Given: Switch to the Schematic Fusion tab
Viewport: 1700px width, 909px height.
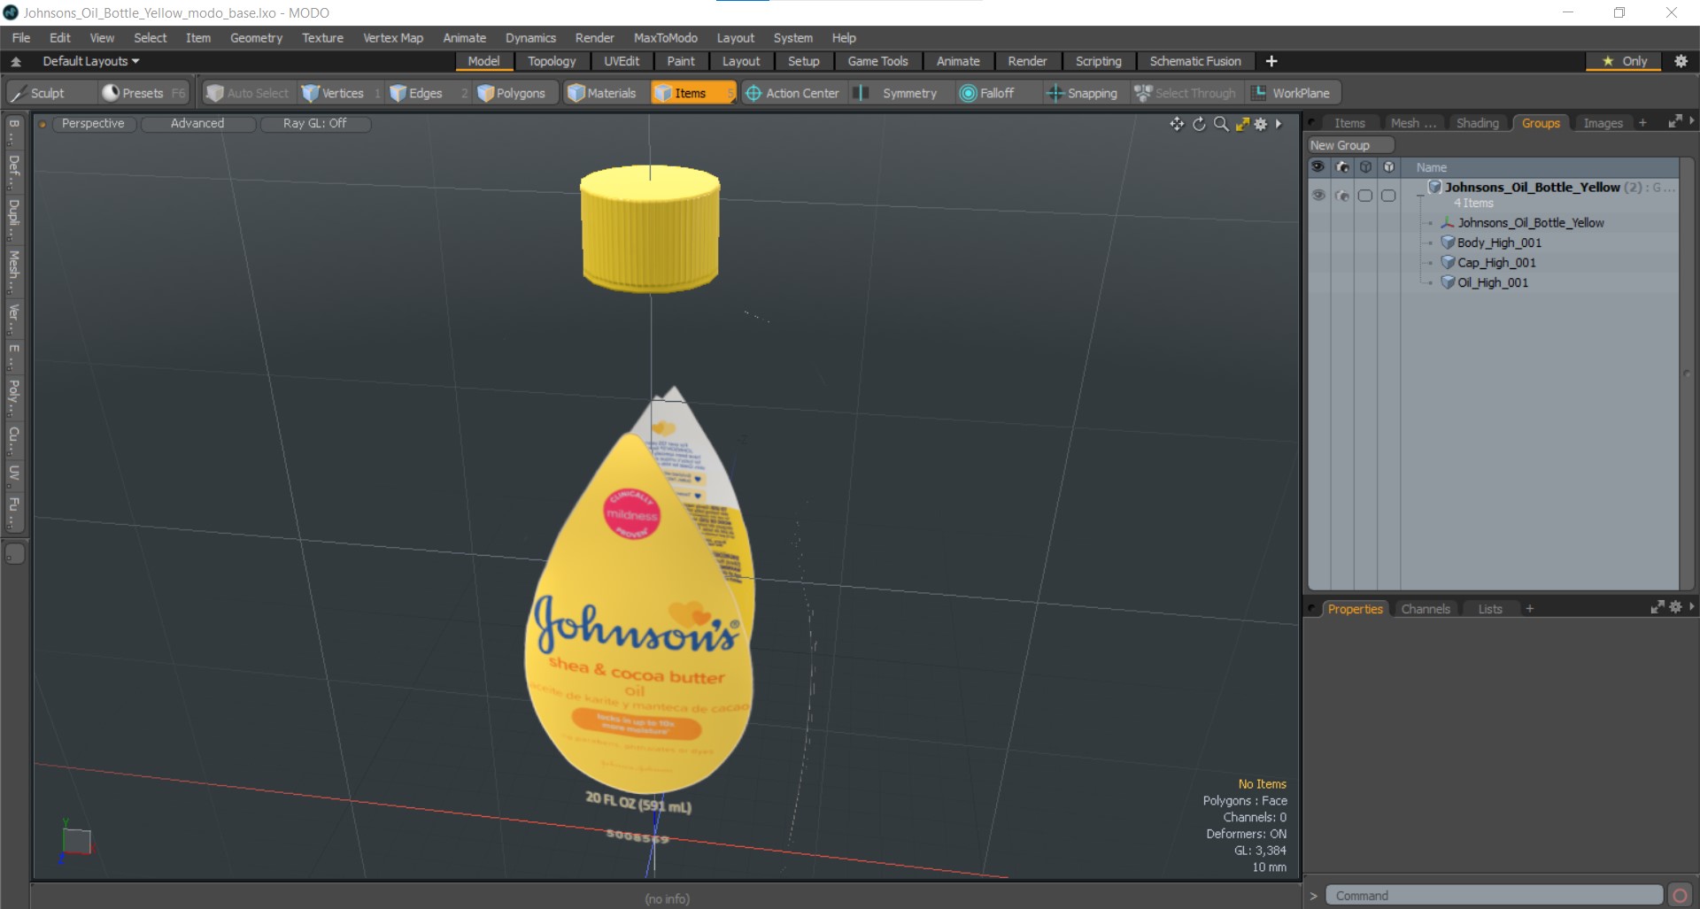Looking at the screenshot, I should coord(1195,61).
